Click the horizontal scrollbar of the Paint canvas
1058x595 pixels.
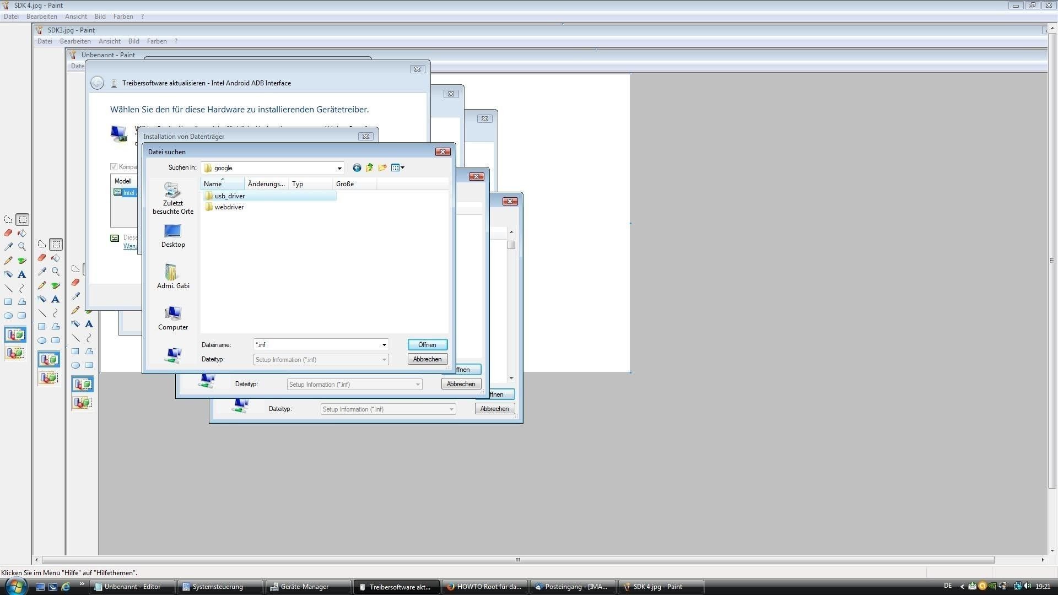coord(518,560)
